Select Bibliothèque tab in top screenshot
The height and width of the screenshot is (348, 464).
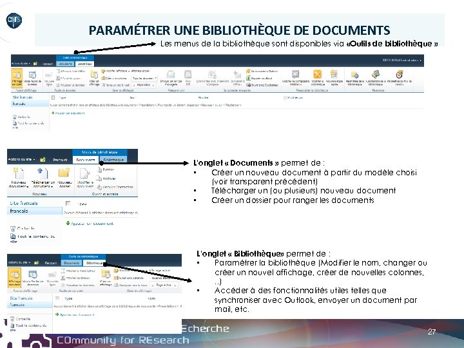coord(84,63)
